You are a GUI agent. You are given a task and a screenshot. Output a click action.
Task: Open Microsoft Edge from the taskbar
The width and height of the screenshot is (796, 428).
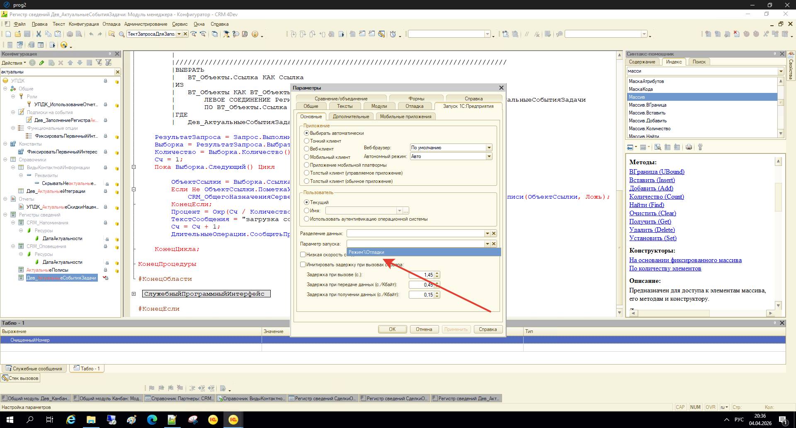[x=152, y=420]
